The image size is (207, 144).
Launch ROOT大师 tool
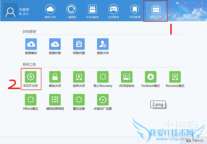tap(31, 79)
